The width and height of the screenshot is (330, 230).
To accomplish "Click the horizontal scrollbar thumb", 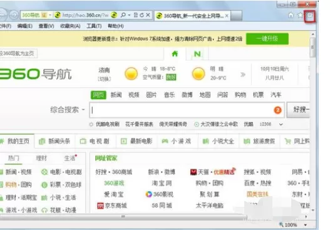I will coord(123,217).
